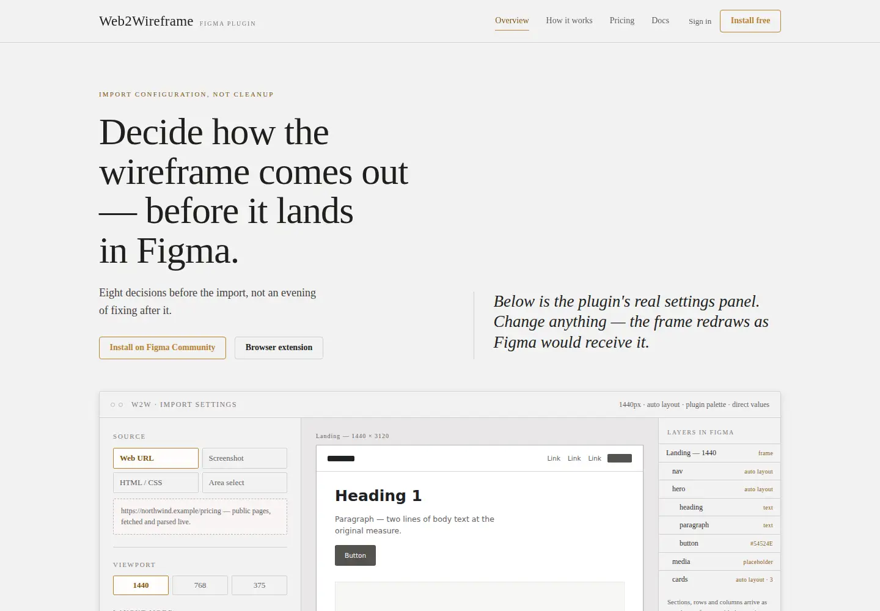Select the button layer row
This screenshot has width=880, height=611.
click(x=719, y=543)
